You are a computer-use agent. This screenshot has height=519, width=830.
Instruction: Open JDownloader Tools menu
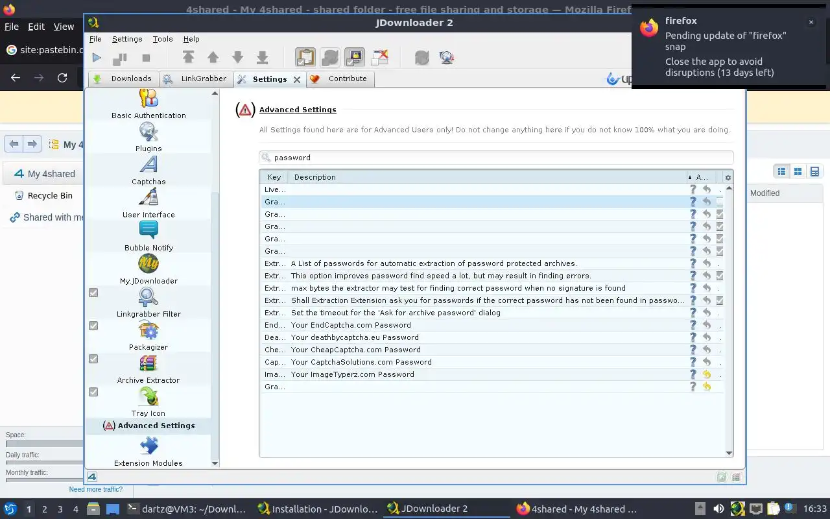tap(163, 39)
